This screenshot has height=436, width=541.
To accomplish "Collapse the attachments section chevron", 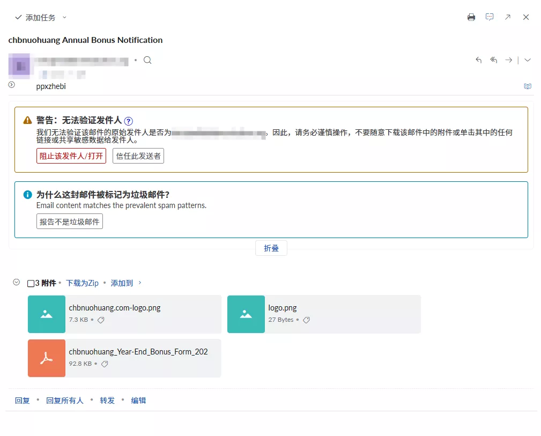I will pos(17,282).
